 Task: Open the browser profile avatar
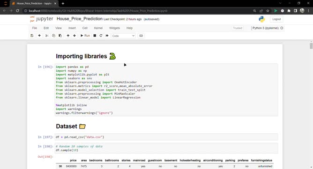point(302,11)
